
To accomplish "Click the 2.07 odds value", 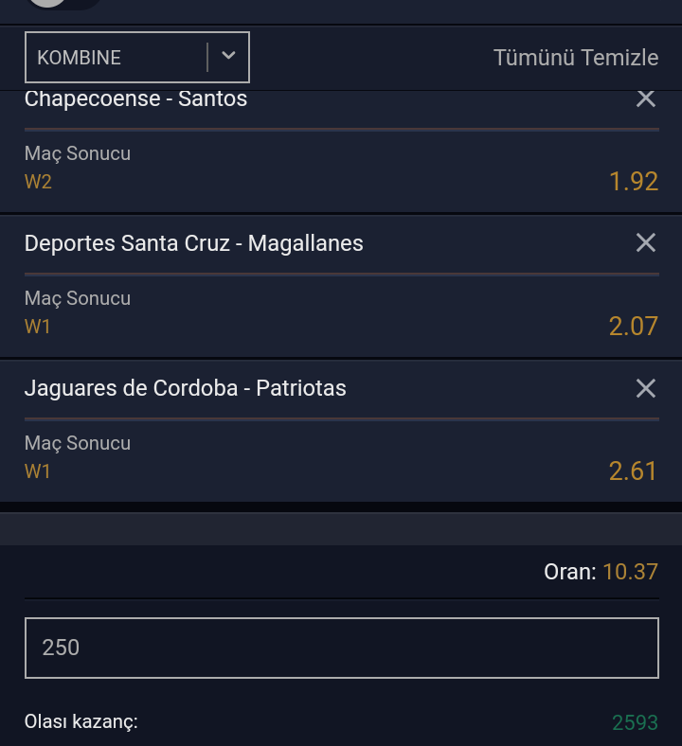I will (633, 327).
